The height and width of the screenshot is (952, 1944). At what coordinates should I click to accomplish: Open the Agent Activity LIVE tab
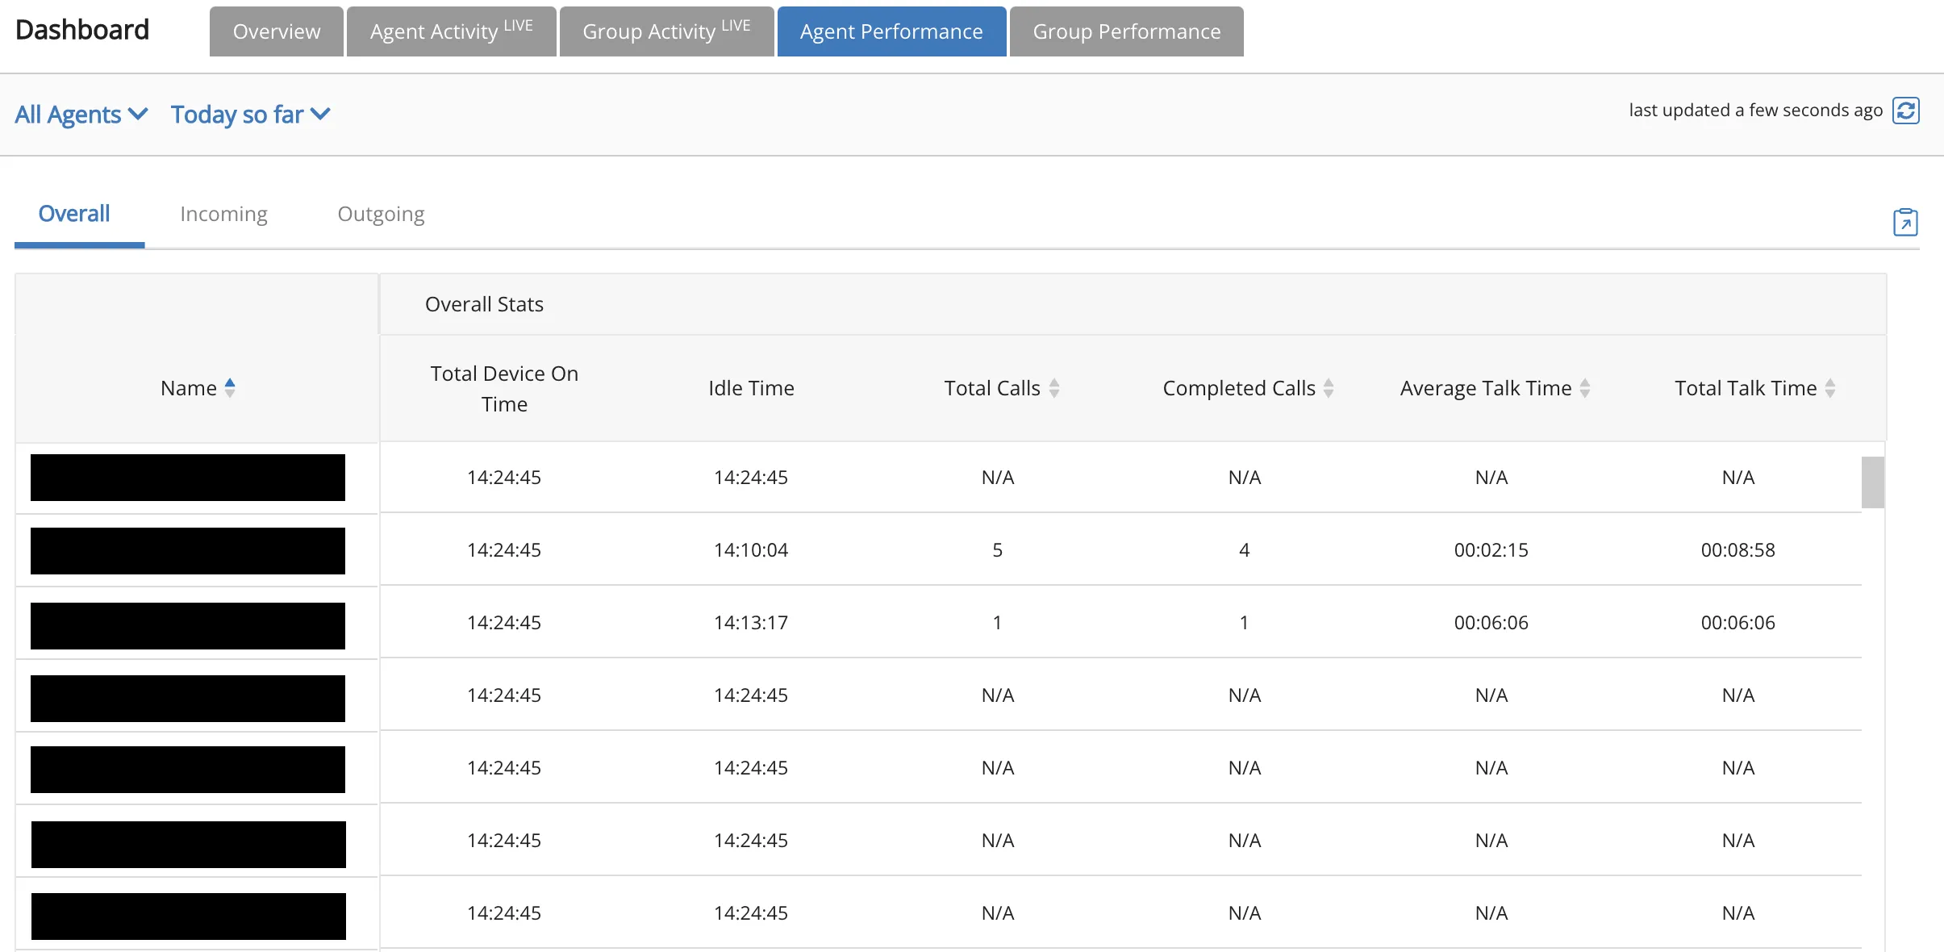pyautogui.click(x=452, y=31)
